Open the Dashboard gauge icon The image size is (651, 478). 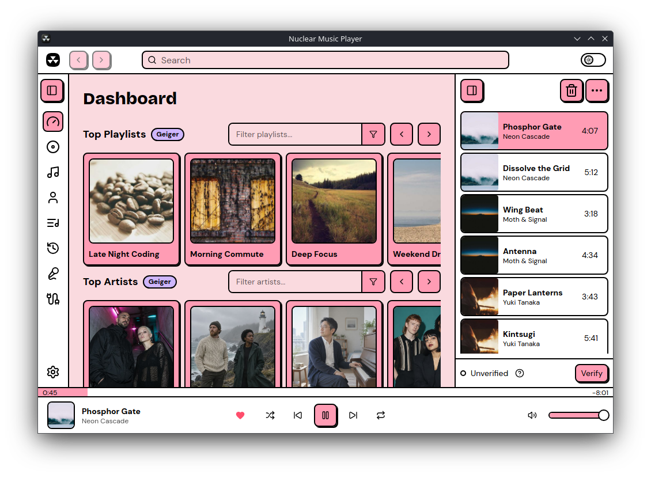pos(53,122)
